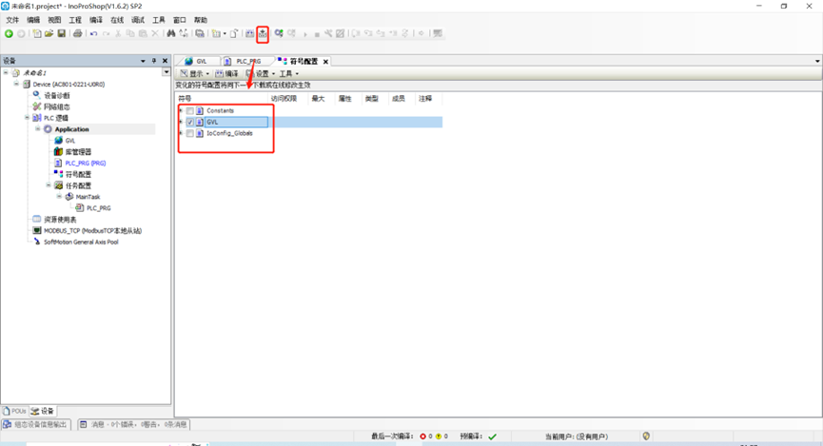Pin the 设备 panel with pushpin icon
The image size is (823, 446).
pos(154,61)
